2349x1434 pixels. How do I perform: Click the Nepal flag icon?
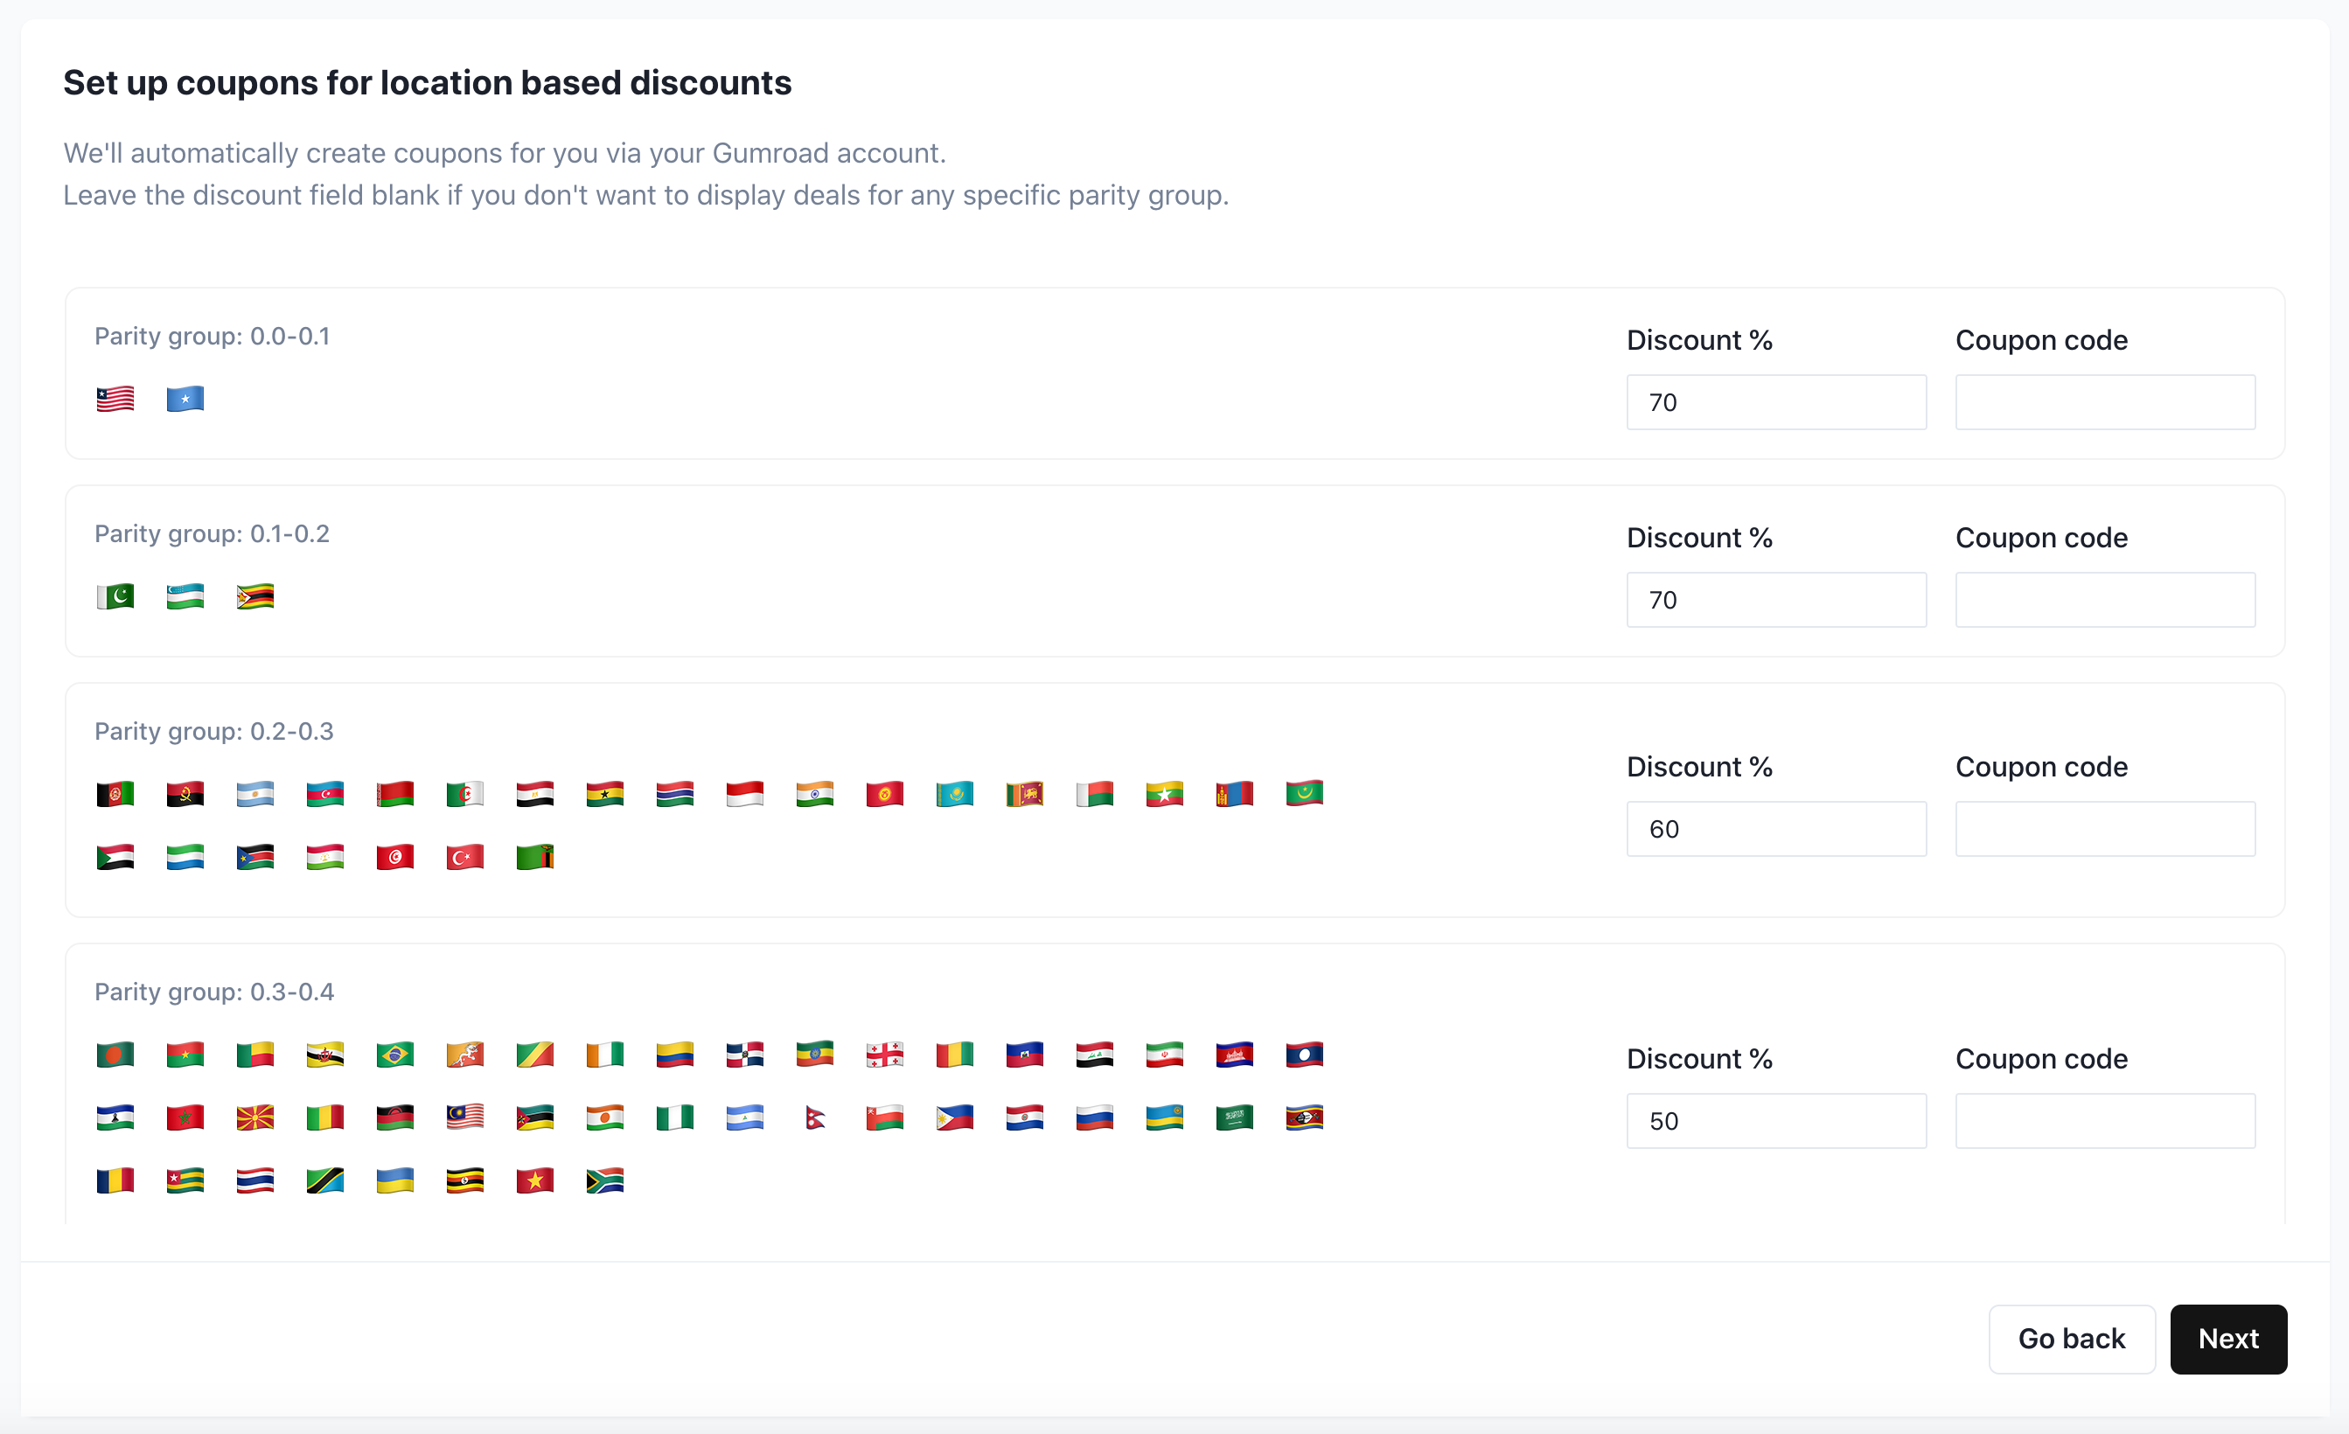[814, 1117]
